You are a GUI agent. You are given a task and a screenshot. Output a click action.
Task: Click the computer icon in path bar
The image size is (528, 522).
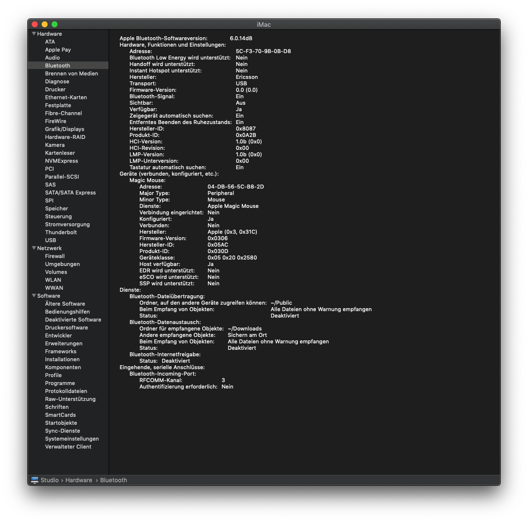(x=35, y=480)
